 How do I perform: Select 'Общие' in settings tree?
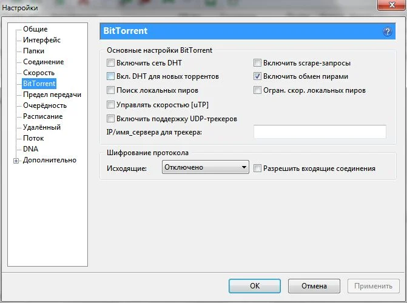pos(35,29)
